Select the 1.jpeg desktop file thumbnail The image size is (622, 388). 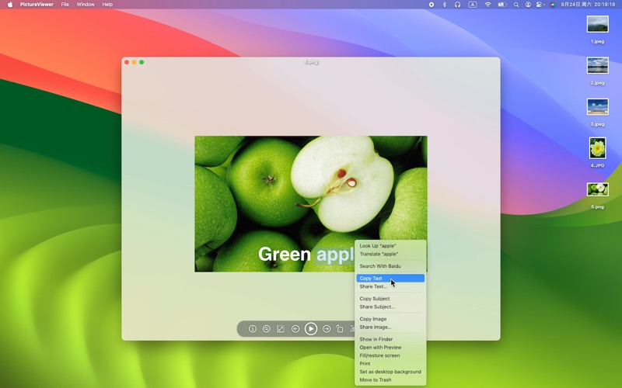[x=597, y=24]
